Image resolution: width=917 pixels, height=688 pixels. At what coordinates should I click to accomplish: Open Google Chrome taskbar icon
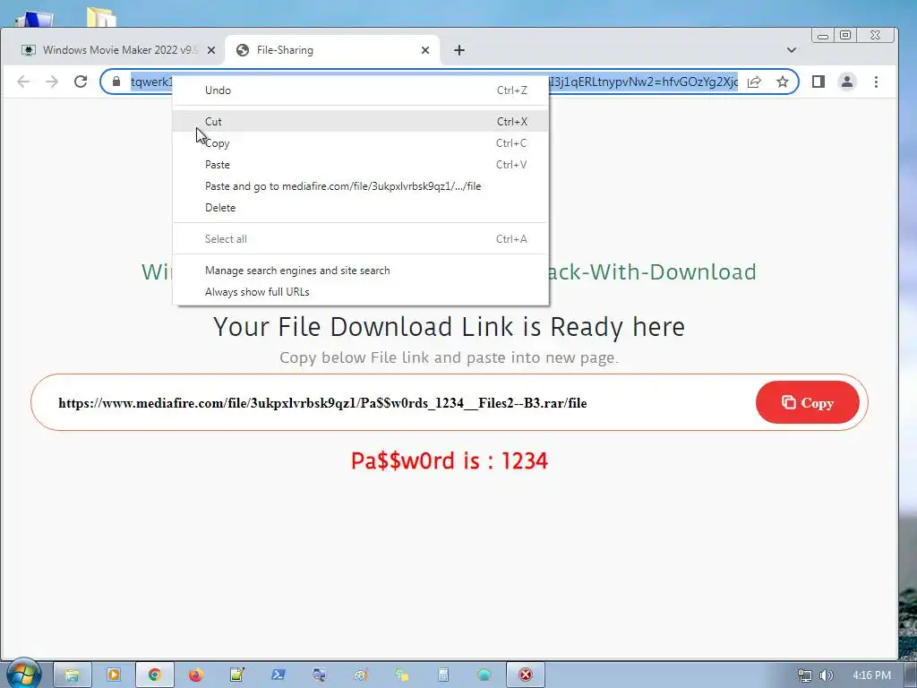[154, 675]
